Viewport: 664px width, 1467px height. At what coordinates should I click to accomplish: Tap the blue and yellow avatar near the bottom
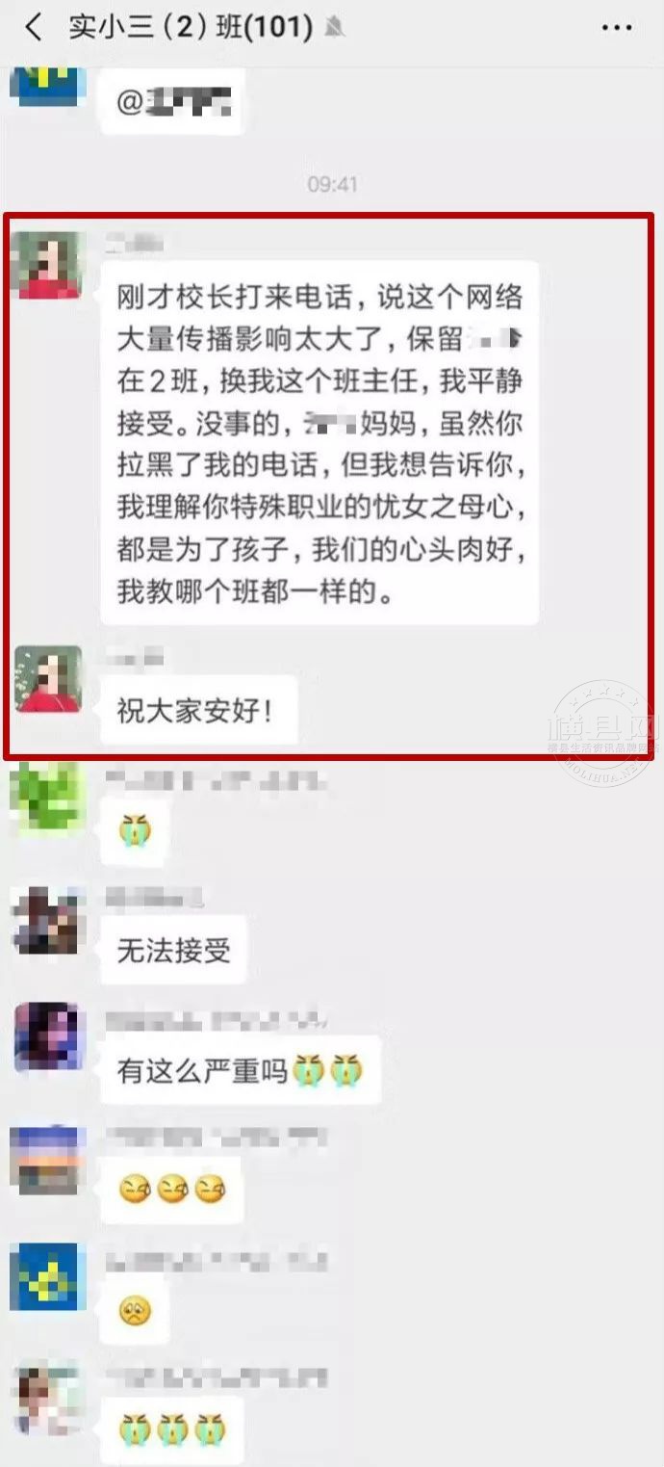[46, 1277]
